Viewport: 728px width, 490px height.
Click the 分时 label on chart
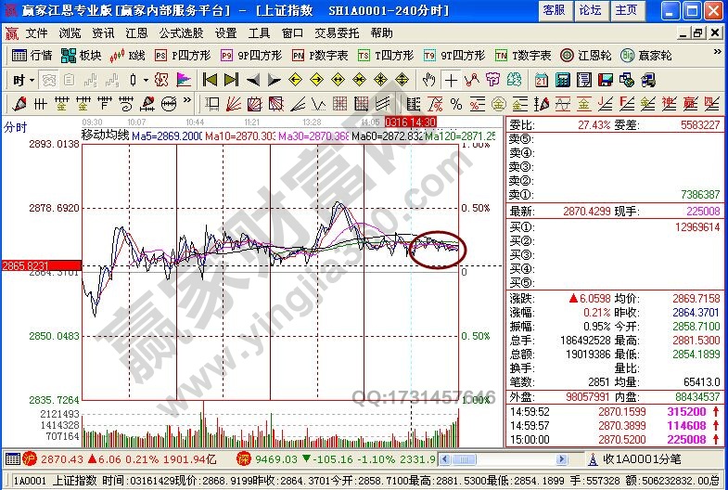pos(15,126)
